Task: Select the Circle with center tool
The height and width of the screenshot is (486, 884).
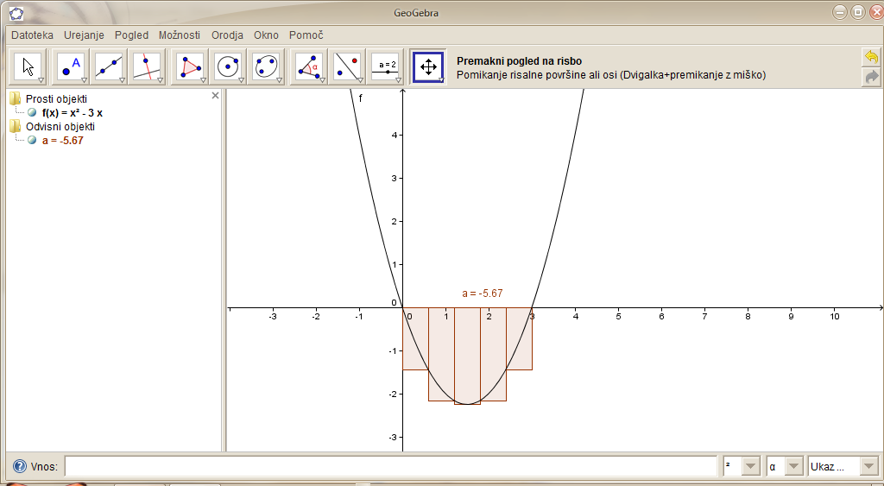Action: 228,66
